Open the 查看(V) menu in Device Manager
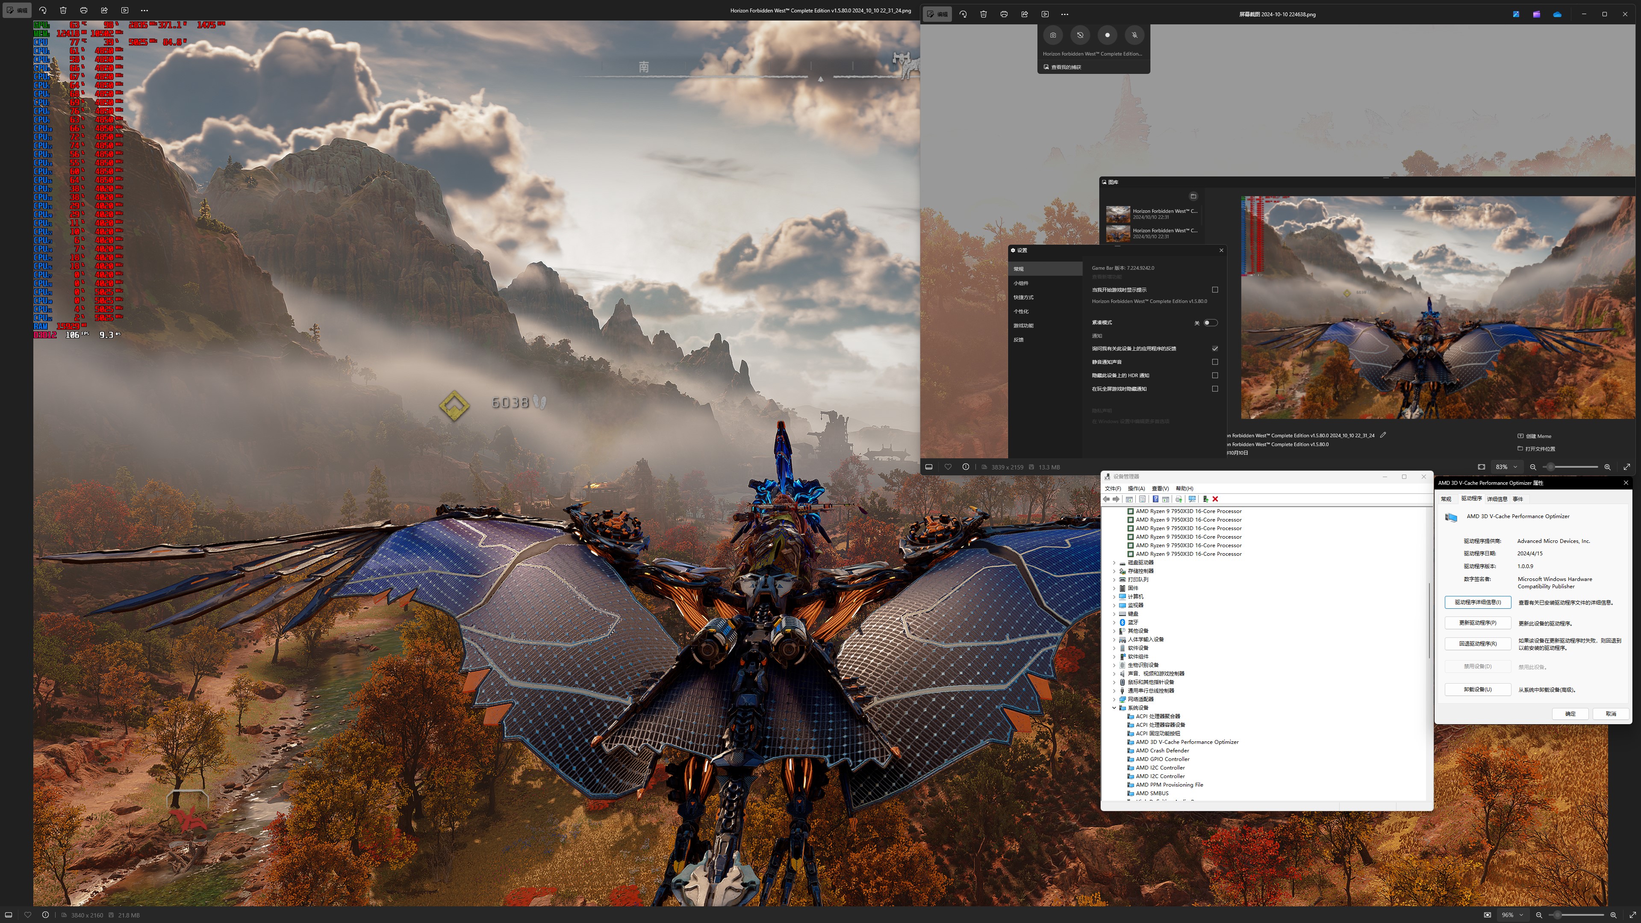Image resolution: width=1641 pixels, height=923 pixels. (1161, 489)
